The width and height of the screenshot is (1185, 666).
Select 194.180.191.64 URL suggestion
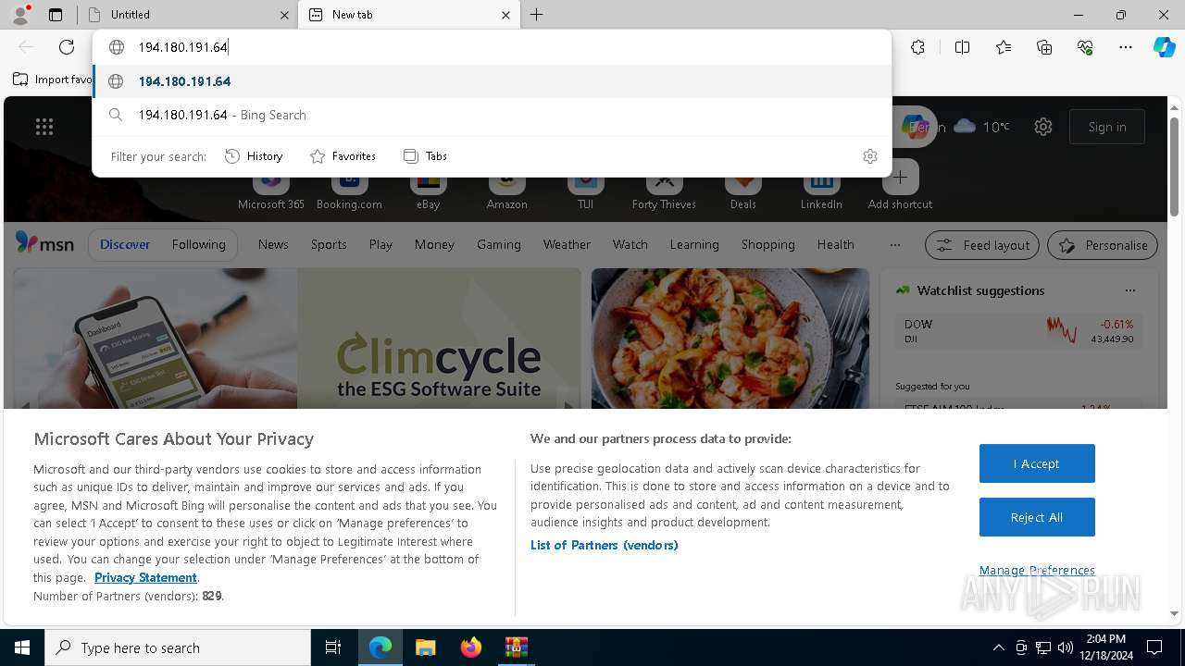pos(493,81)
